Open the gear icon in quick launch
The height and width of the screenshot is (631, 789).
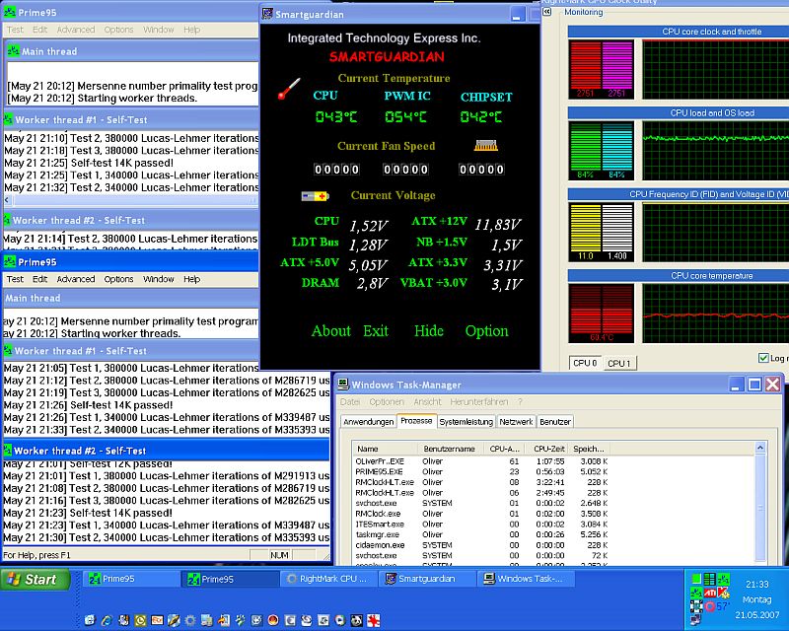click(x=190, y=620)
